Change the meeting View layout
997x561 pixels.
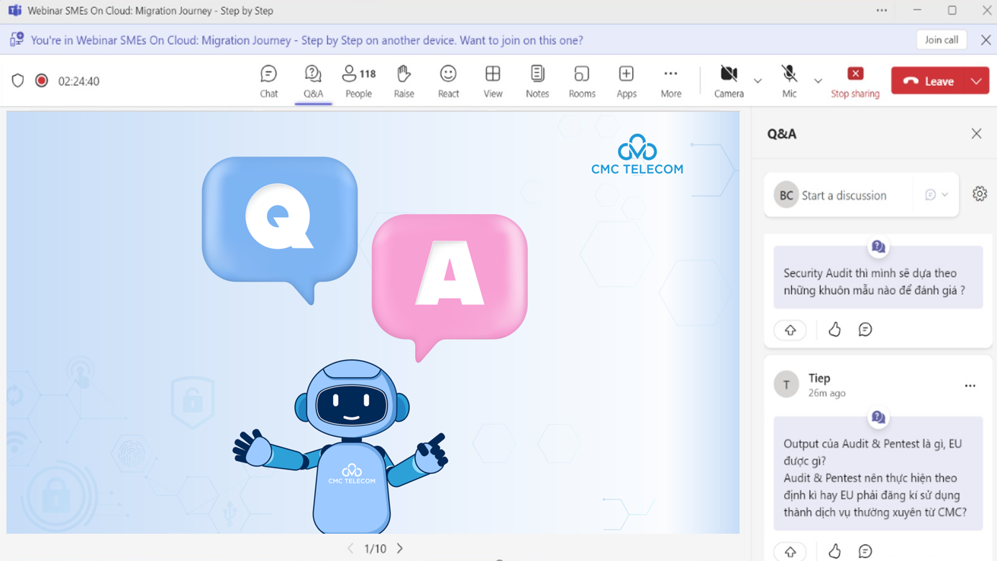[493, 80]
